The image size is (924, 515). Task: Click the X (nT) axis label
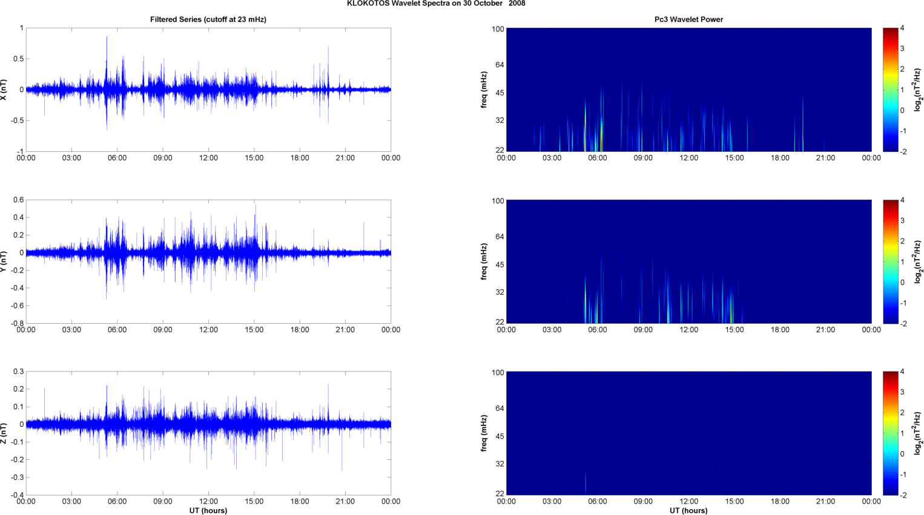tap(4, 90)
